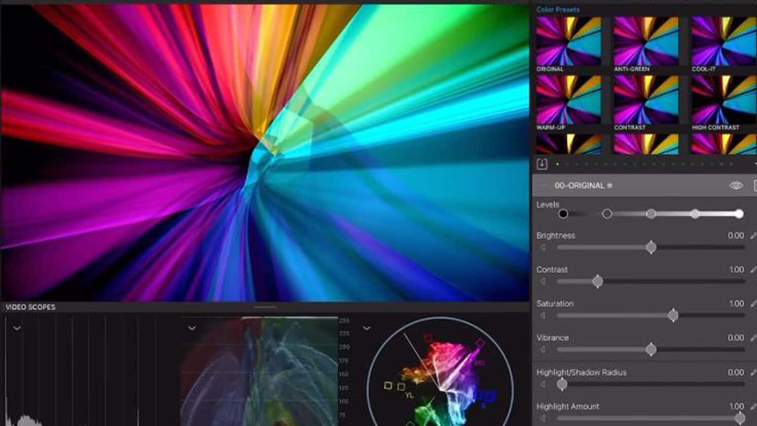Click the Brightness label

(555, 236)
